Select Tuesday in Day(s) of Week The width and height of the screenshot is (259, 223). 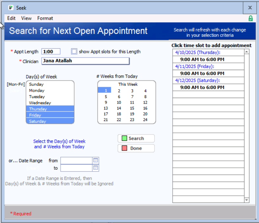click(50, 97)
